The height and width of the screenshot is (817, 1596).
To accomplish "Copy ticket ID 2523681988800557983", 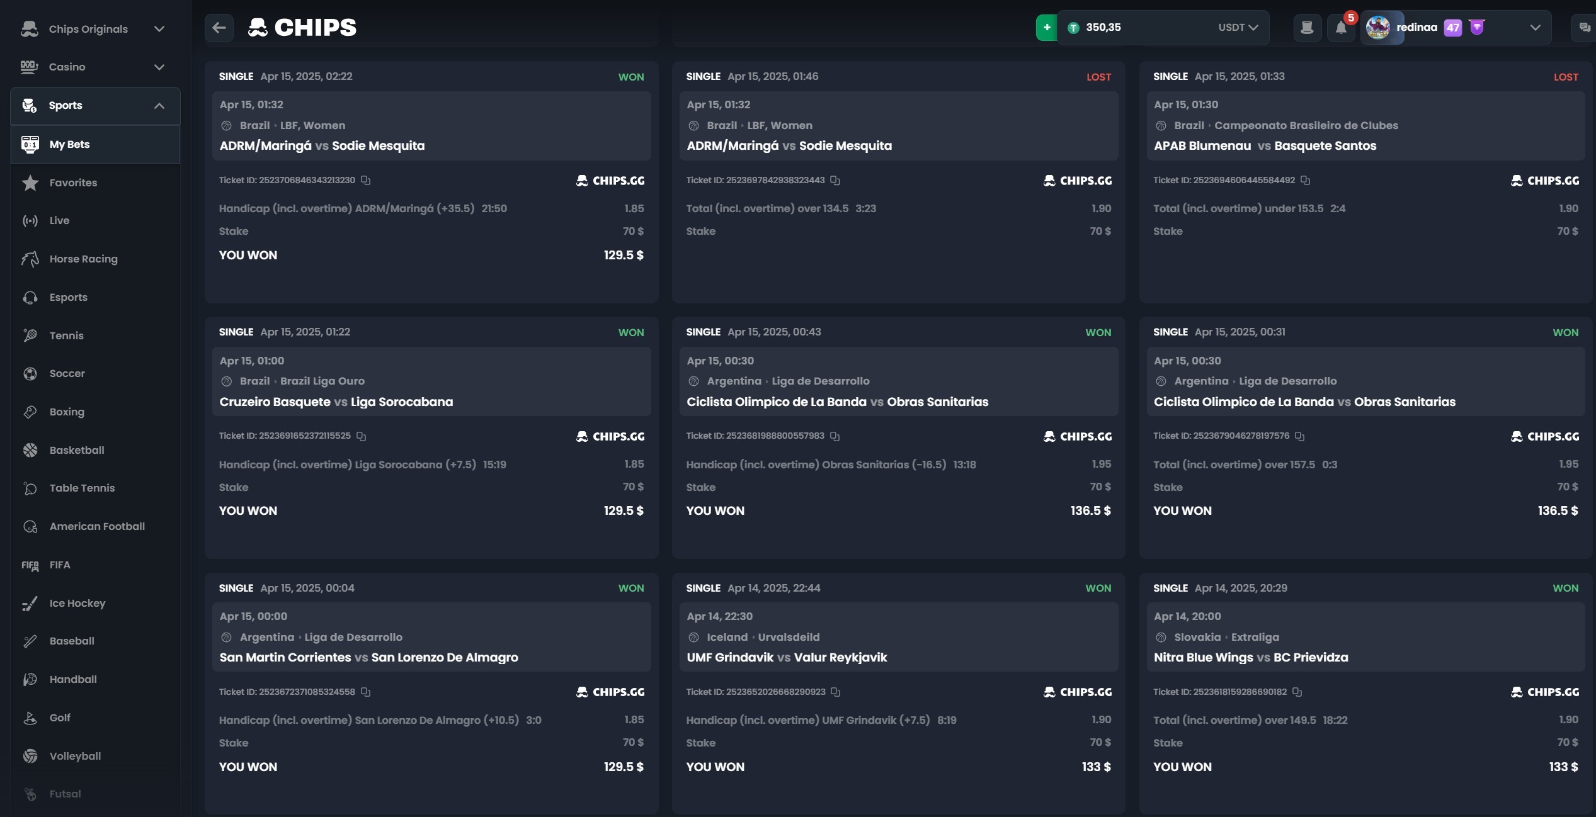I will pyautogui.click(x=835, y=436).
